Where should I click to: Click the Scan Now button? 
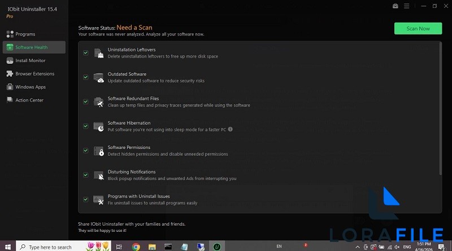point(418,29)
